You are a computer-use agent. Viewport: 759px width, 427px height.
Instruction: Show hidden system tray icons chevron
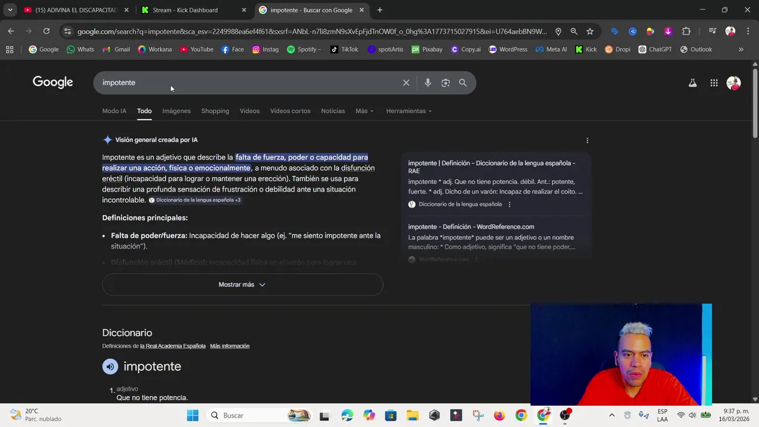pyautogui.click(x=612, y=415)
